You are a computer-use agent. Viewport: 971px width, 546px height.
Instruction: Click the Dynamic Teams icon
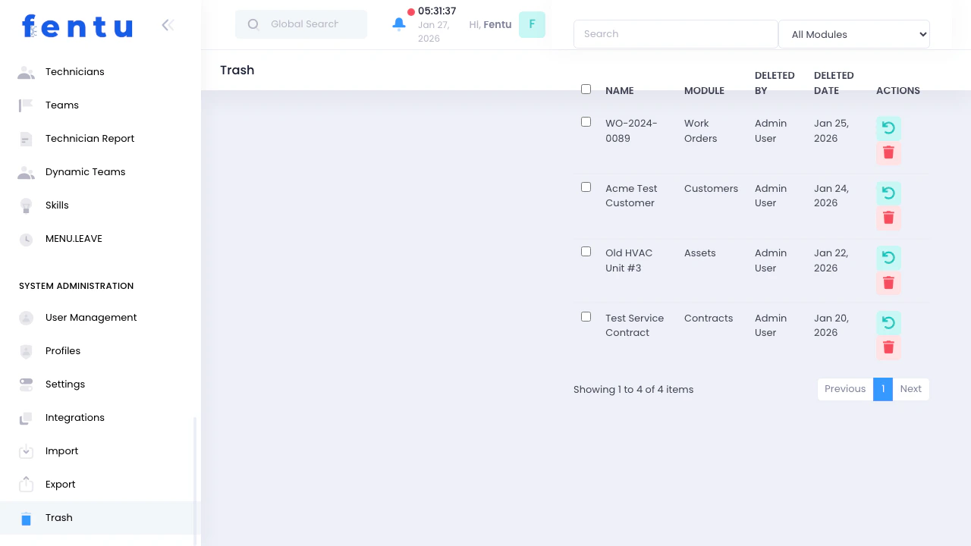(26, 172)
